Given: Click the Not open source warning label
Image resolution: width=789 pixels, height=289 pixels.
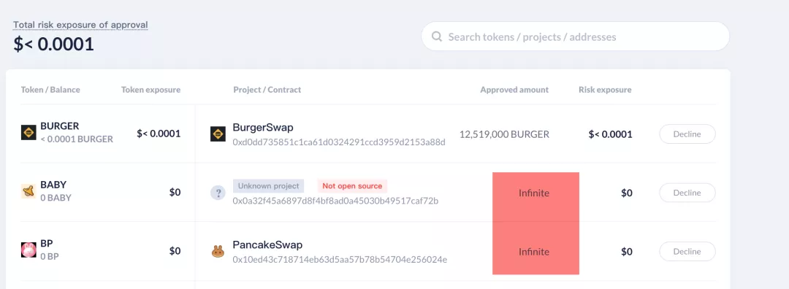Looking at the screenshot, I should (x=352, y=186).
